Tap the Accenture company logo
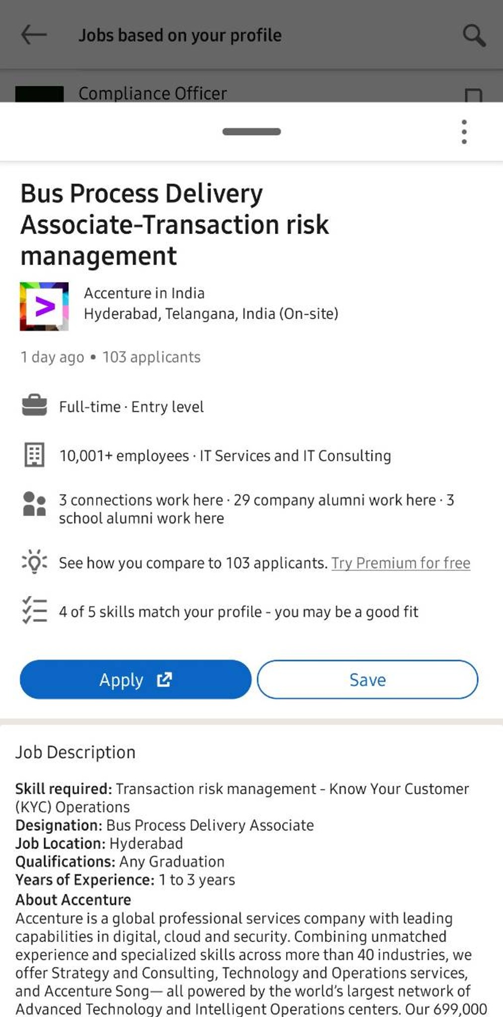 [44, 306]
